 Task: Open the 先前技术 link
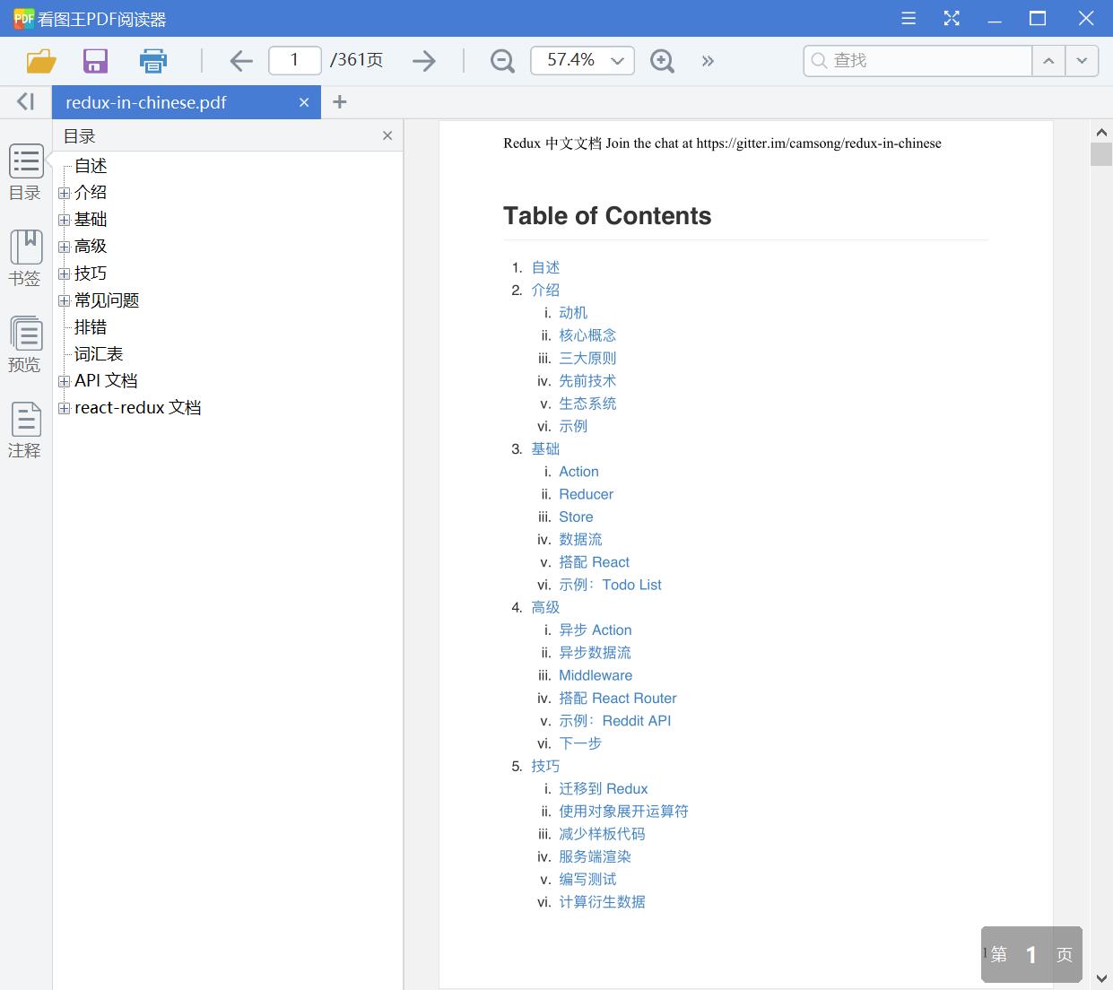pos(587,380)
